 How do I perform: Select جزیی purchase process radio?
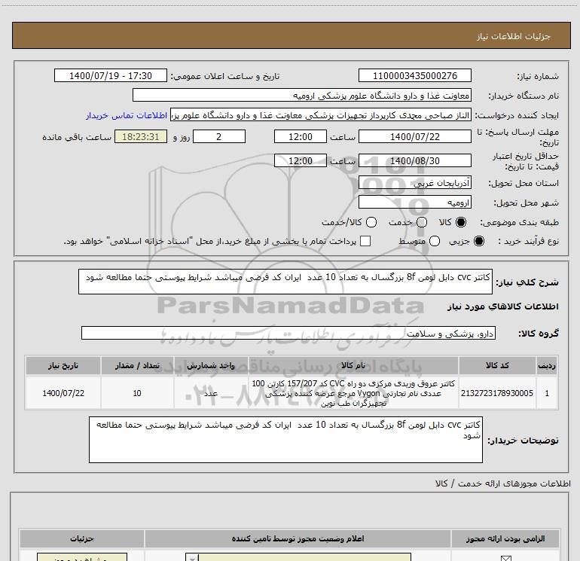(x=478, y=241)
